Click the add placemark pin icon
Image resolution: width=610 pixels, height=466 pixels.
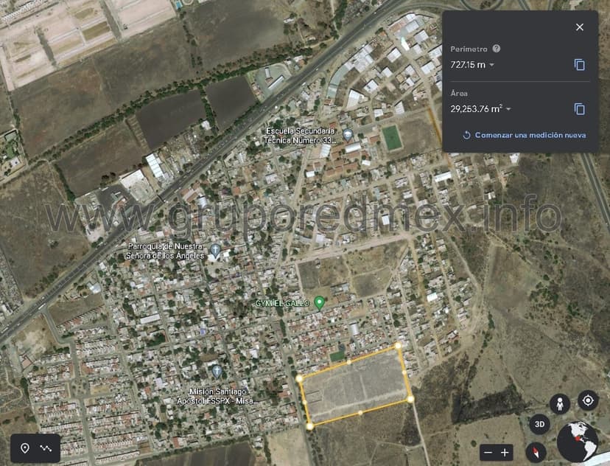point(24,448)
